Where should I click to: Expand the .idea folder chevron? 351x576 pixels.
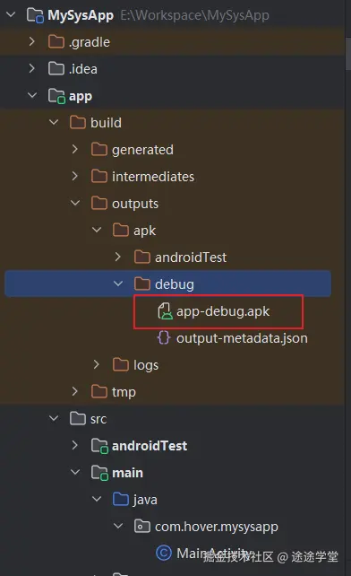[x=32, y=68]
